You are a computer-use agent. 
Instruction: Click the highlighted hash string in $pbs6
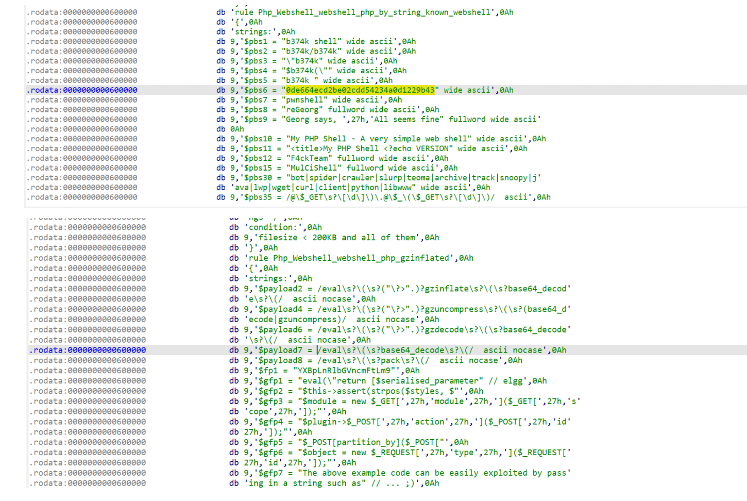pos(360,90)
